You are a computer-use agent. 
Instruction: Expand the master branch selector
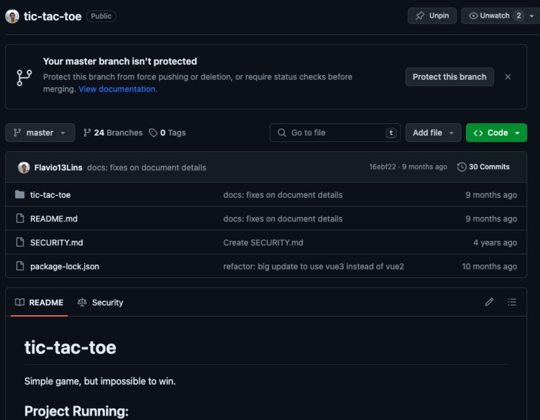(40, 133)
